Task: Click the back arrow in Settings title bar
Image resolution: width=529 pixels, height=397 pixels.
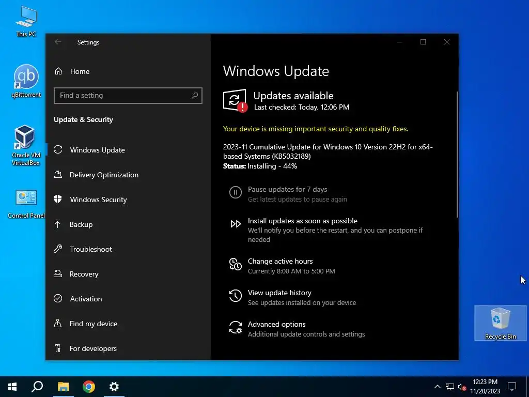Action: click(x=58, y=42)
